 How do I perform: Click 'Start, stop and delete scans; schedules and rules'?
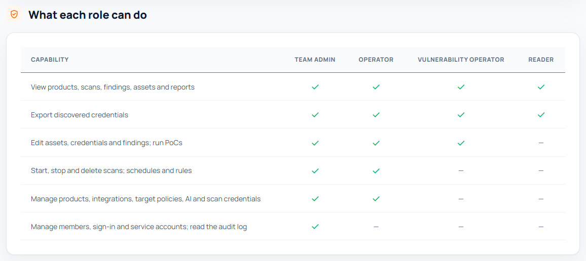[x=112, y=171]
